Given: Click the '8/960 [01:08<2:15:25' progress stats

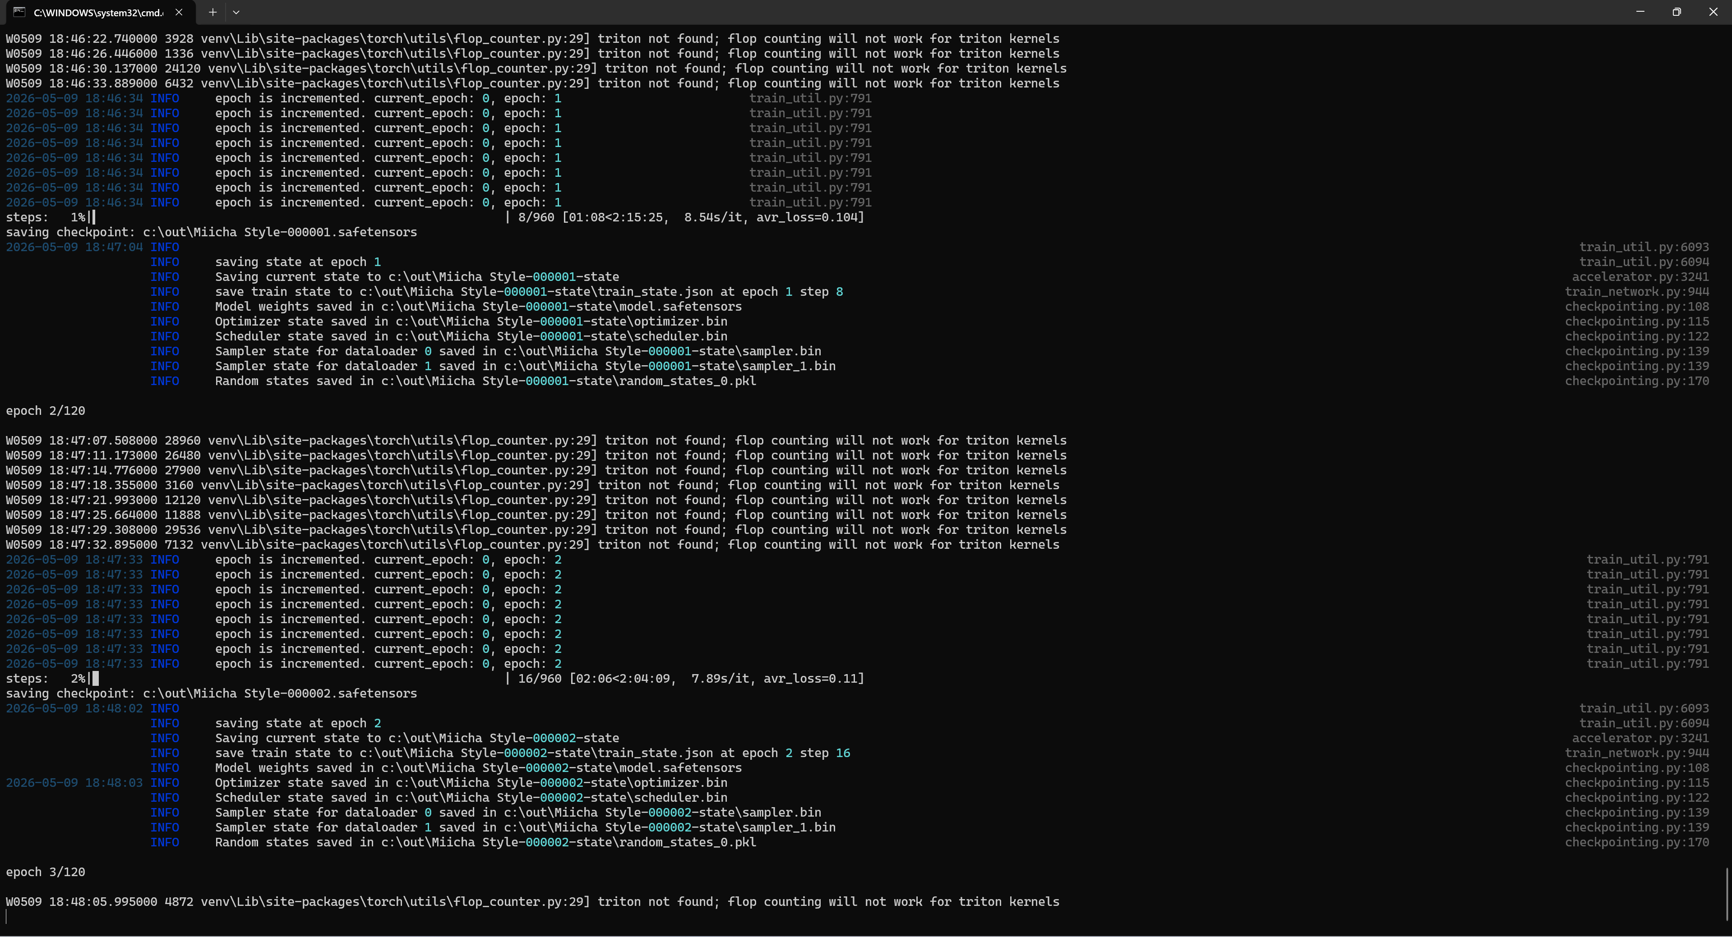Looking at the screenshot, I should click(691, 217).
